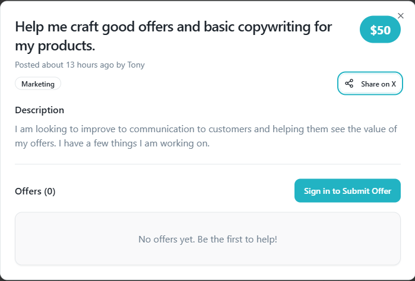Click the "Posted about 13 hours ago" text
415x281 pixels.
[65, 65]
